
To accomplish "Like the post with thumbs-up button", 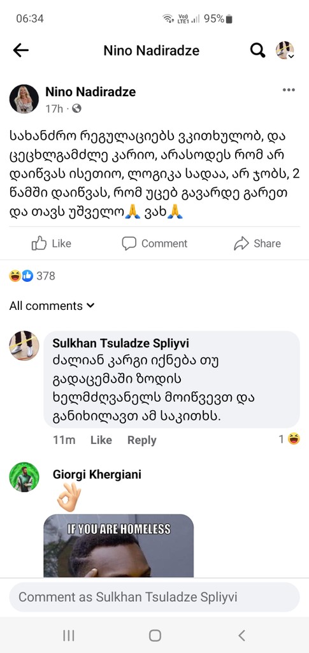I will click(51, 244).
